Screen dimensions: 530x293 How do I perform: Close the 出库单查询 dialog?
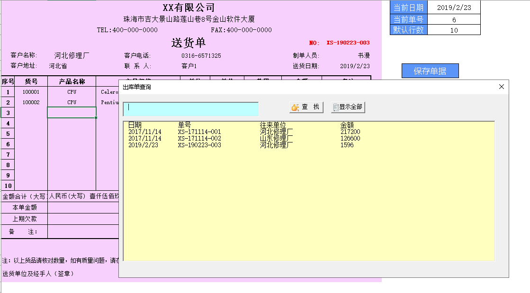(x=502, y=87)
